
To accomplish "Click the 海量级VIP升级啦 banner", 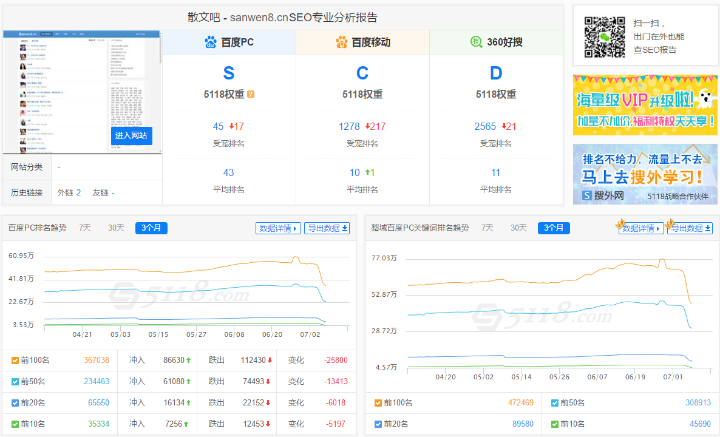I will pyautogui.click(x=645, y=105).
